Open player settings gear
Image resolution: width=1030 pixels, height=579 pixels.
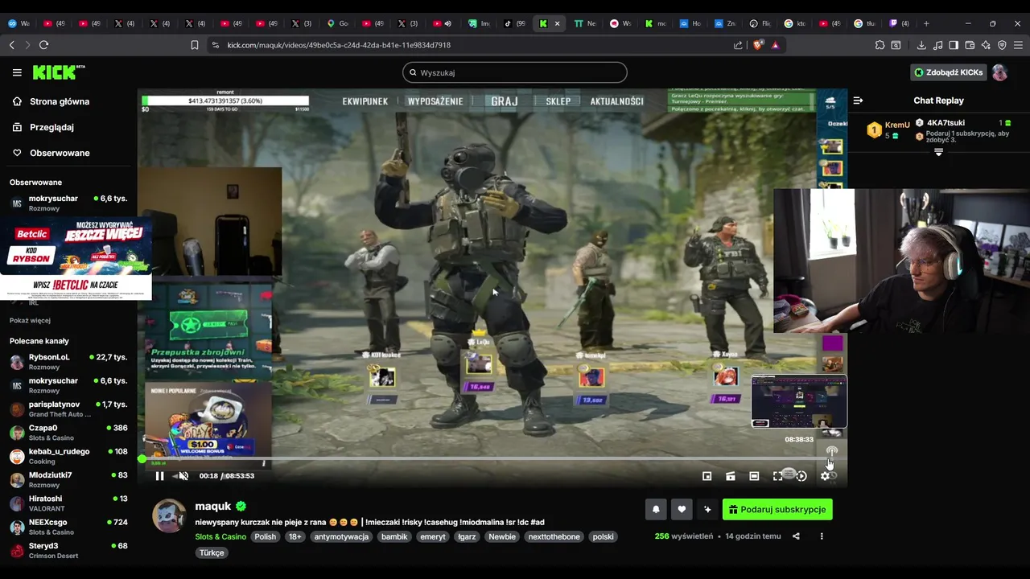pos(825,476)
